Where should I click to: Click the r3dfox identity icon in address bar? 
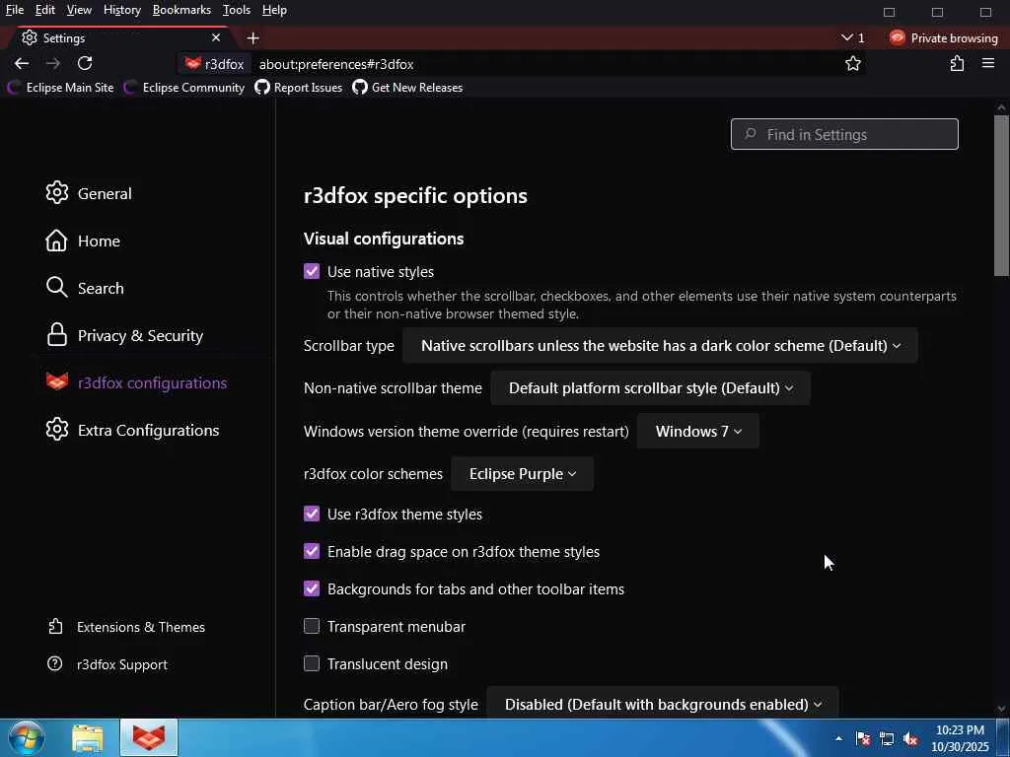(x=214, y=64)
